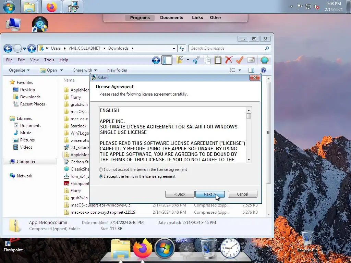Image resolution: width=351 pixels, height=263 pixels.
Task: Open the Recycle Bin in dock
Action: [208, 248]
